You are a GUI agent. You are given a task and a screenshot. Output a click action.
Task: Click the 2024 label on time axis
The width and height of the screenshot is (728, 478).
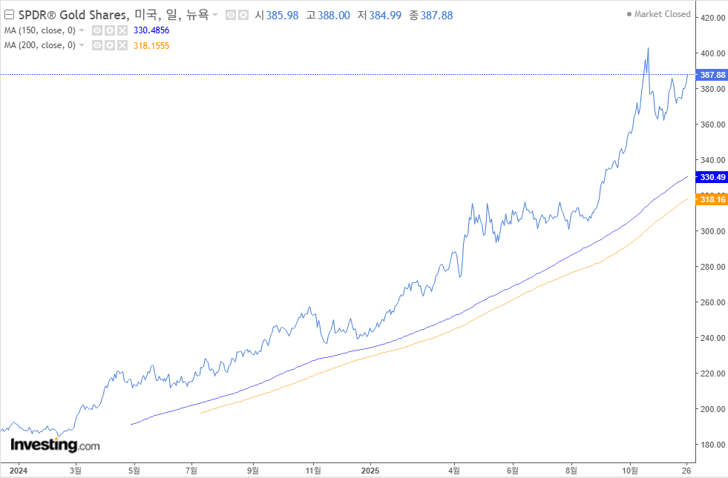coord(19,471)
